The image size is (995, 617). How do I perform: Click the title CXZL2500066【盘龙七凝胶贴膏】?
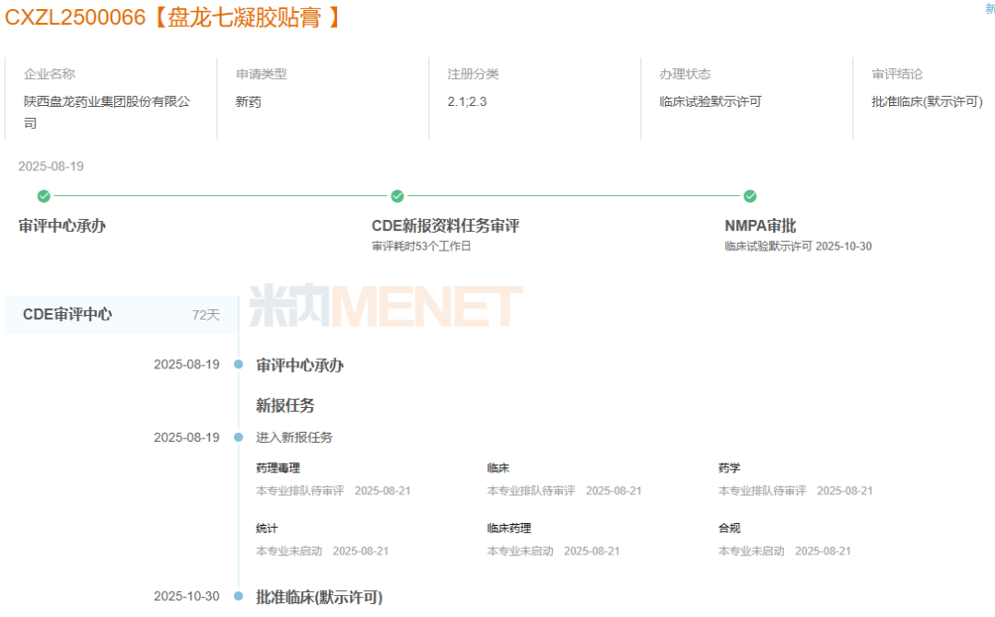[172, 17]
